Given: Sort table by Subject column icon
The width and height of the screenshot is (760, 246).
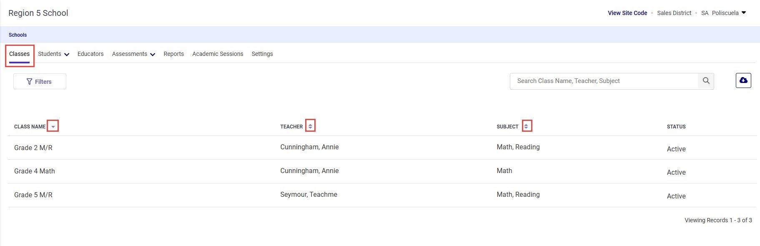Looking at the screenshot, I should pyautogui.click(x=527, y=126).
